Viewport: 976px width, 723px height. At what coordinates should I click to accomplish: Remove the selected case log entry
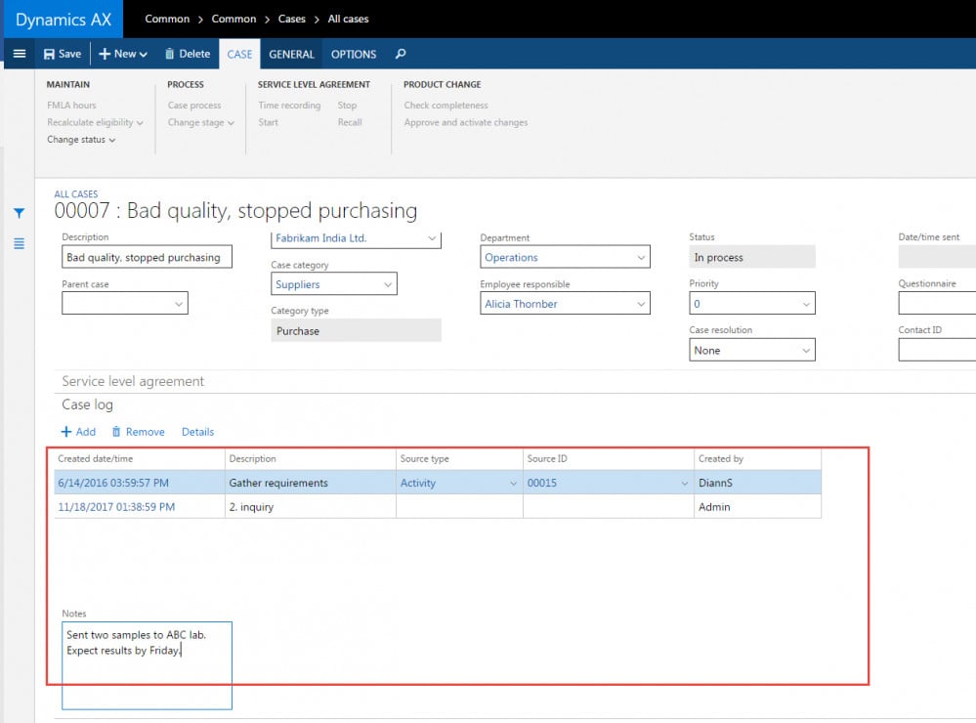tap(138, 432)
